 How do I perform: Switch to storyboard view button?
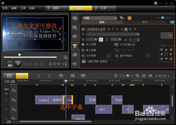9,76
